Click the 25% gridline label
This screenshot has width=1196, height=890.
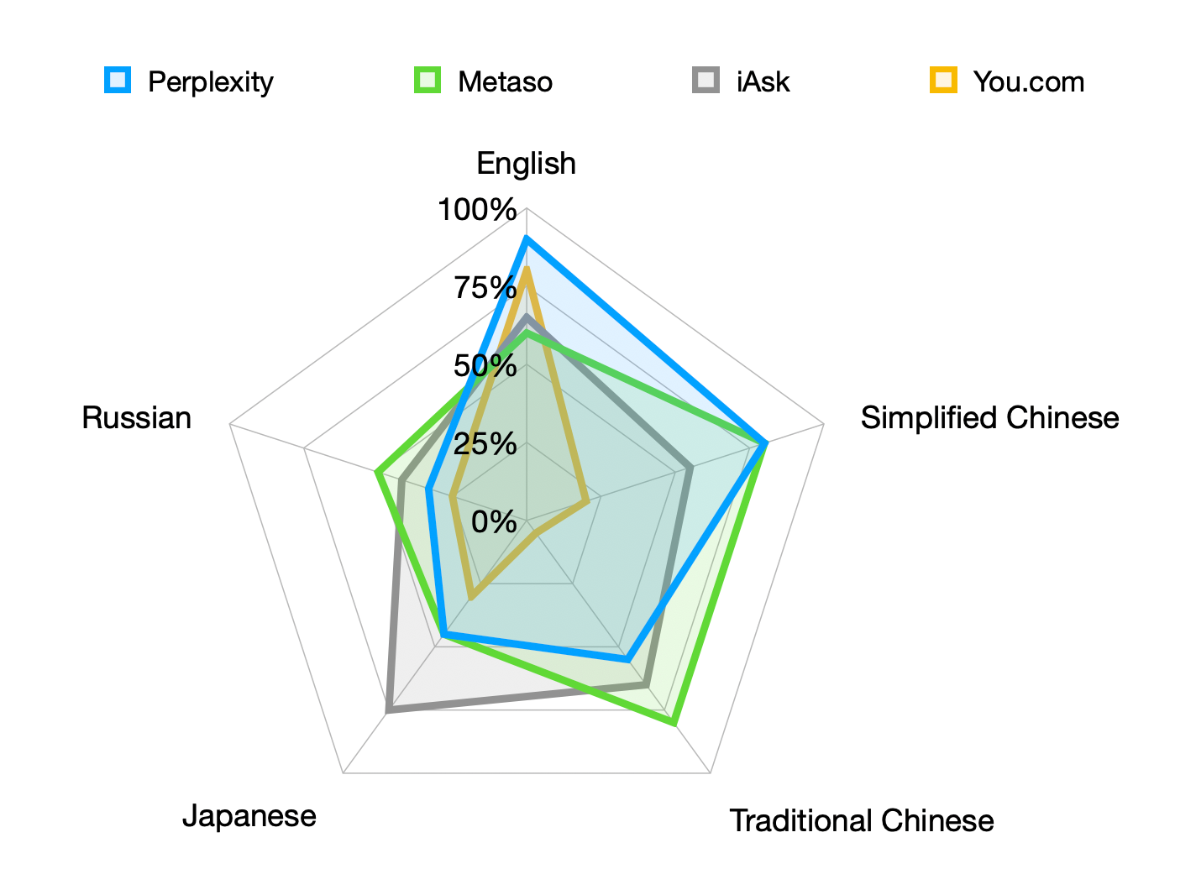tap(485, 444)
